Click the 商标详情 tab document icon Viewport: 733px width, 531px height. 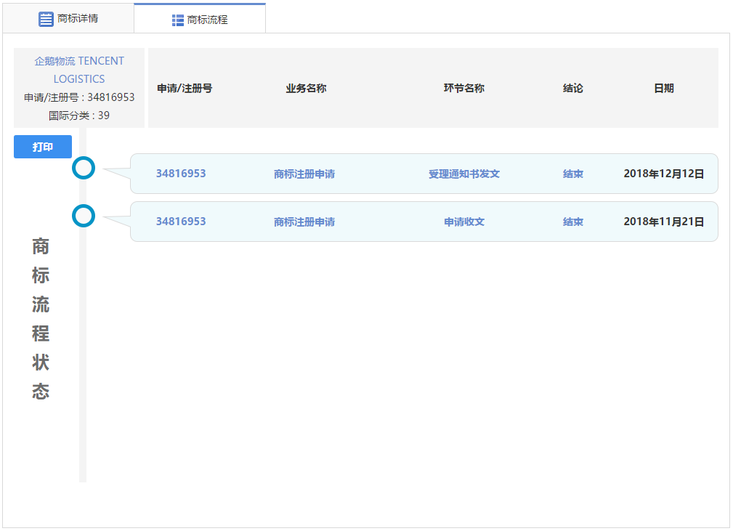click(x=46, y=19)
